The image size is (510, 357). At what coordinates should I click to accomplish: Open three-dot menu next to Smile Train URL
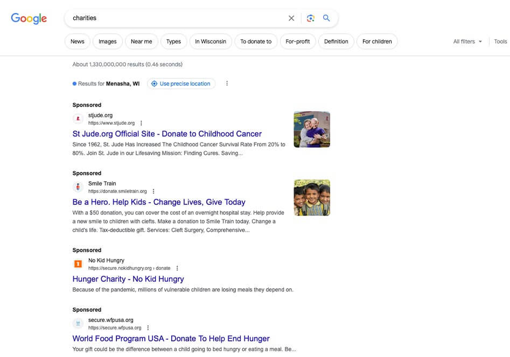point(153,191)
